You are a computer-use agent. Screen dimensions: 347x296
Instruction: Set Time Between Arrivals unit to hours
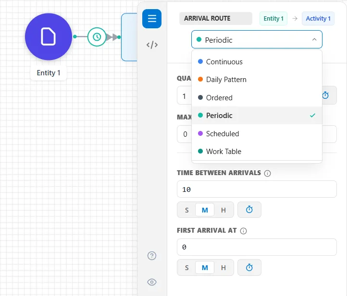click(x=223, y=210)
